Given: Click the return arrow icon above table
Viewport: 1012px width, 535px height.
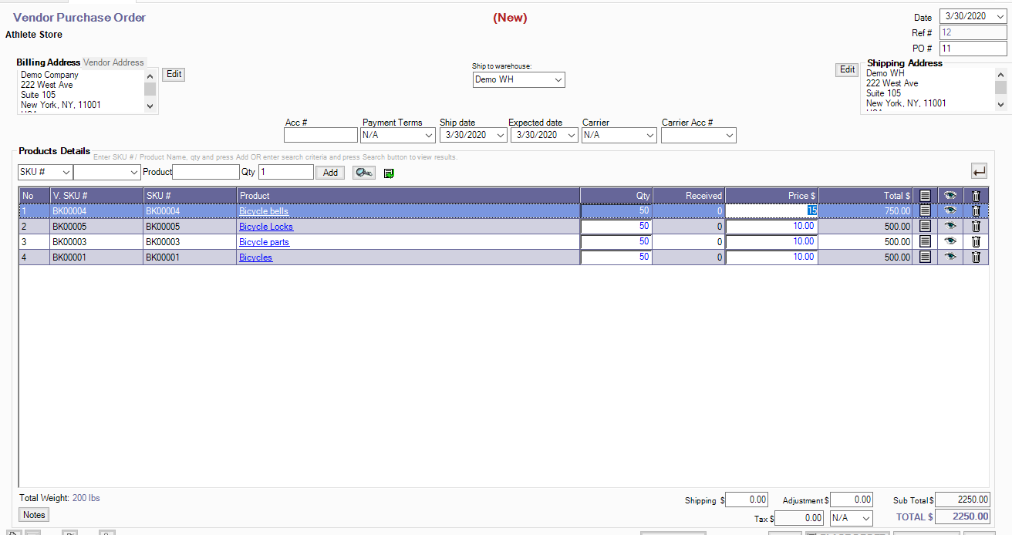Looking at the screenshot, I should [979, 171].
